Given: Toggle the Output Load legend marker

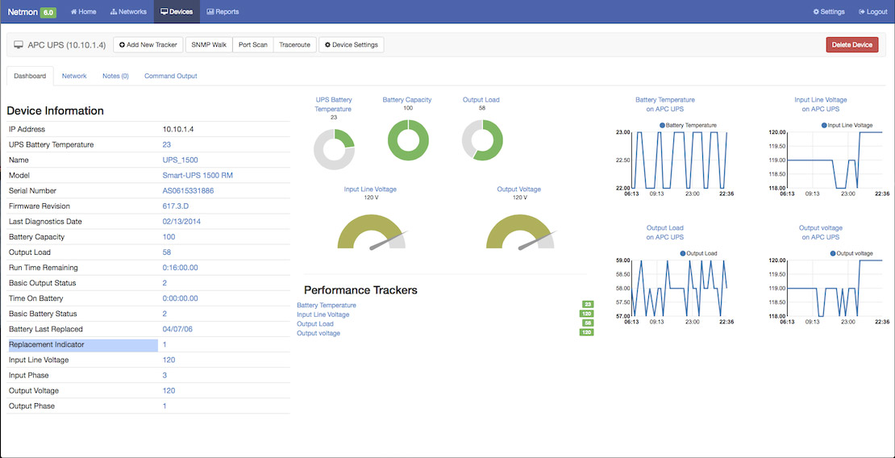Looking at the screenshot, I should click(683, 253).
